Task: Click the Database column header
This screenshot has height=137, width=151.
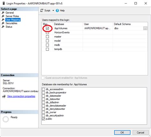Action: (x=68, y=24)
